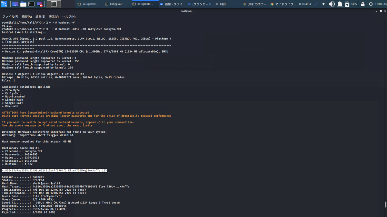Switch to ダウンロード taskbar window
This screenshot has width=387, height=217.
click(x=200, y=4)
